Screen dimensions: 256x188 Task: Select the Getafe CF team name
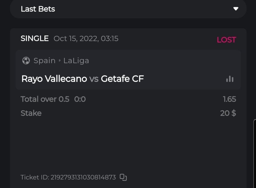coord(122,79)
